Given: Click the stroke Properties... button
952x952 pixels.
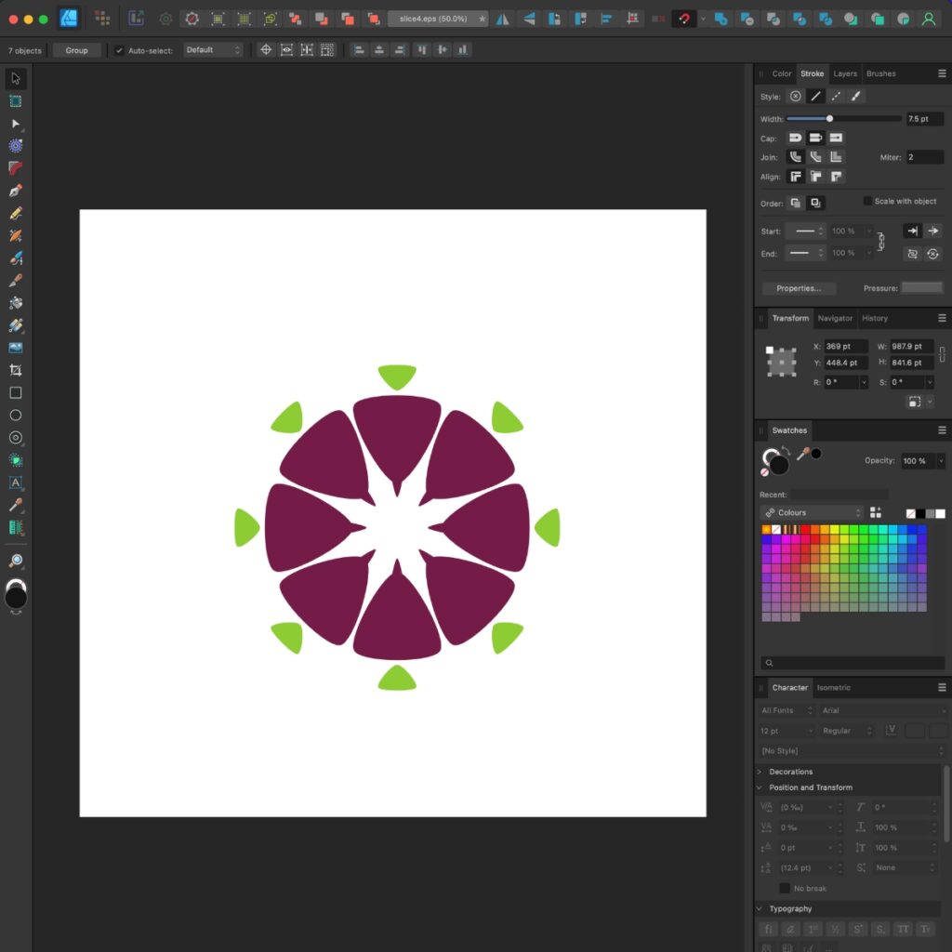Looking at the screenshot, I should (799, 288).
